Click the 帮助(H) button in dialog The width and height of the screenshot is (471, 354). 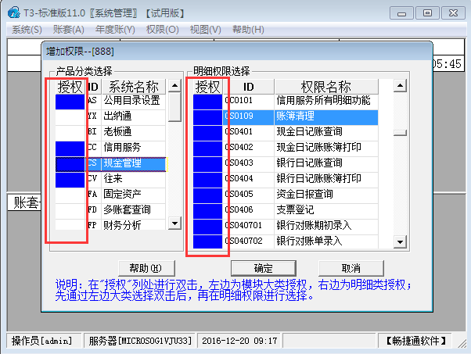(x=146, y=267)
